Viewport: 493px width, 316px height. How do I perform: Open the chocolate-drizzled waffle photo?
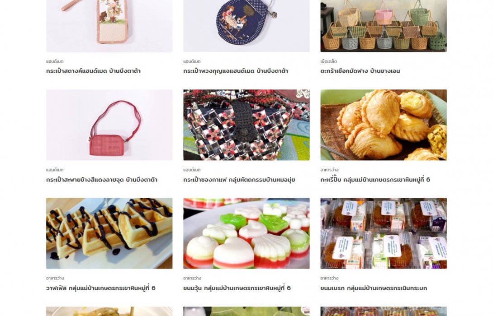(109, 233)
